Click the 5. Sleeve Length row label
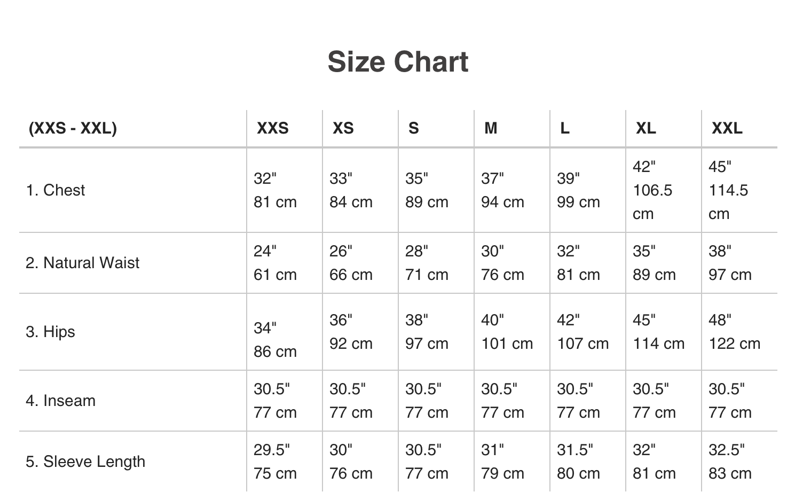787x500 pixels. [x=85, y=462]
